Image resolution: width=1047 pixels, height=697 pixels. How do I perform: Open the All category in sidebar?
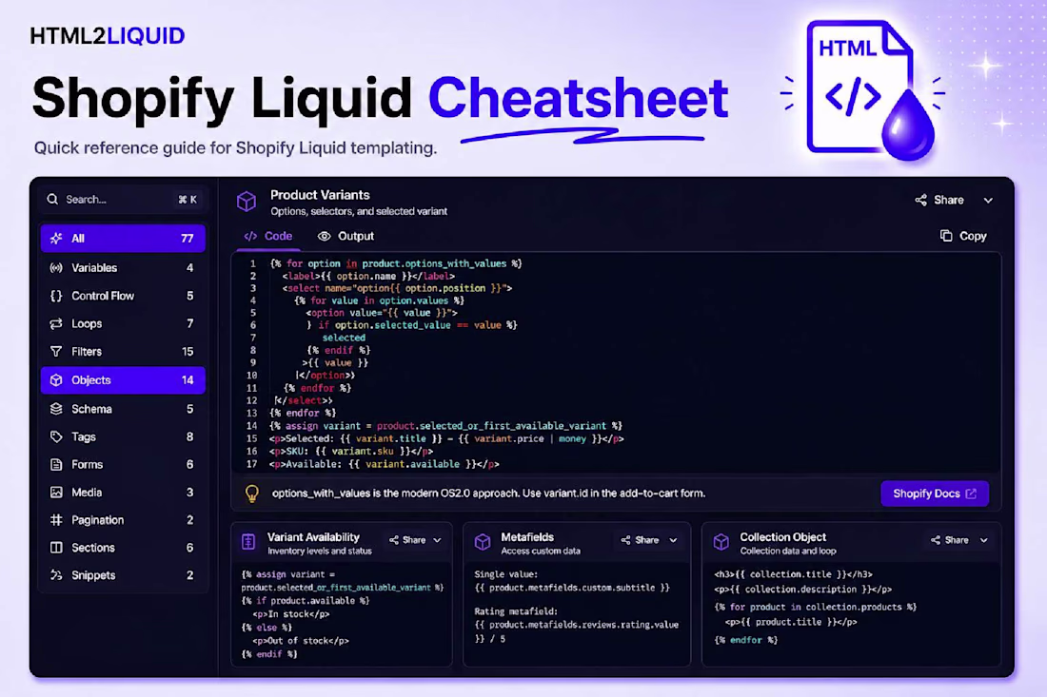pos(122,238)
